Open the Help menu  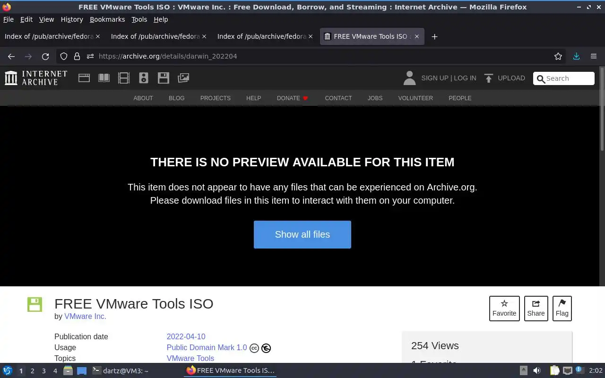pos(161,19)
